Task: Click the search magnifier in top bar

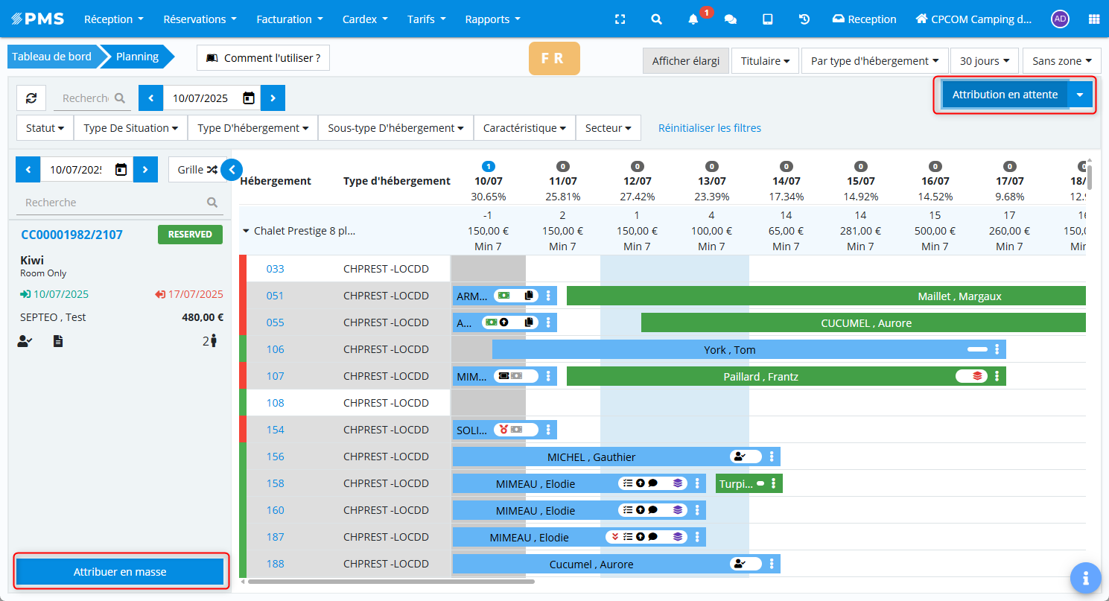Action: (656, 19)
